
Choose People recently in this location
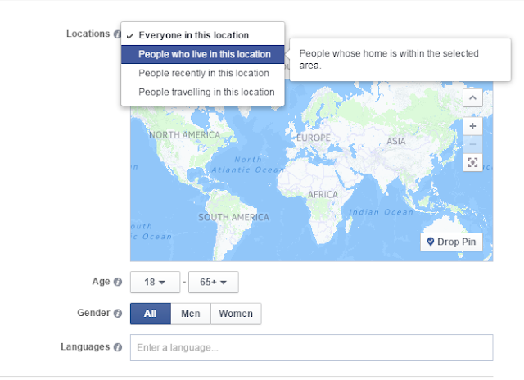click(203, 73)
